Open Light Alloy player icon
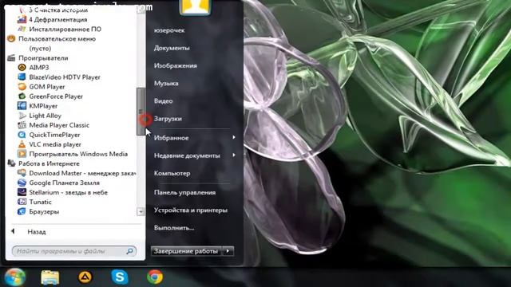The width and height of the screenshot is (511, 287). click(x=22, y=116)
